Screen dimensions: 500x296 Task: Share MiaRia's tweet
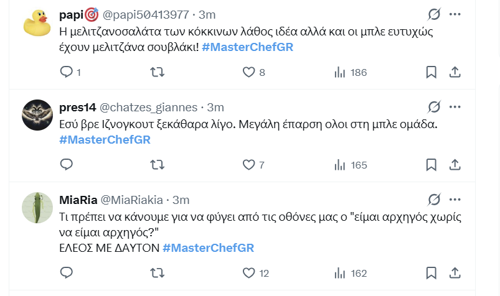tap(455, 273)
